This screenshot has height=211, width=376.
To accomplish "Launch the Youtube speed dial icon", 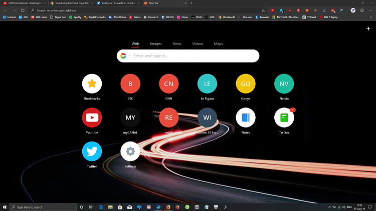I will (92, 117).
